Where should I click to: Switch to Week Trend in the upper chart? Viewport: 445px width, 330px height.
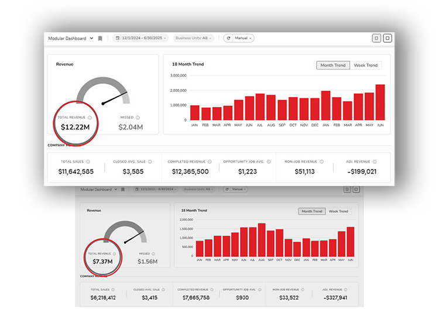pyautogui.click(x=365, y=66)
